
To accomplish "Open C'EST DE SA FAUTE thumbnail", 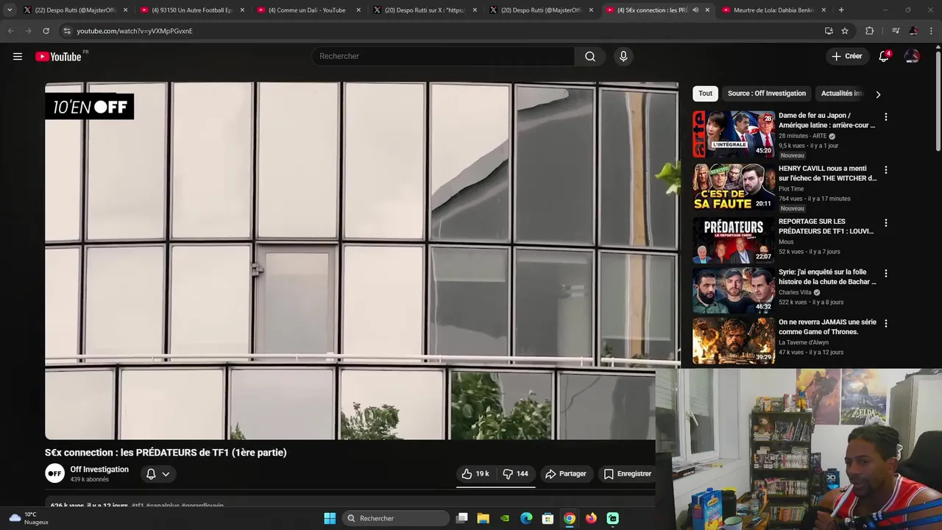I will click(x=734, y=187).
